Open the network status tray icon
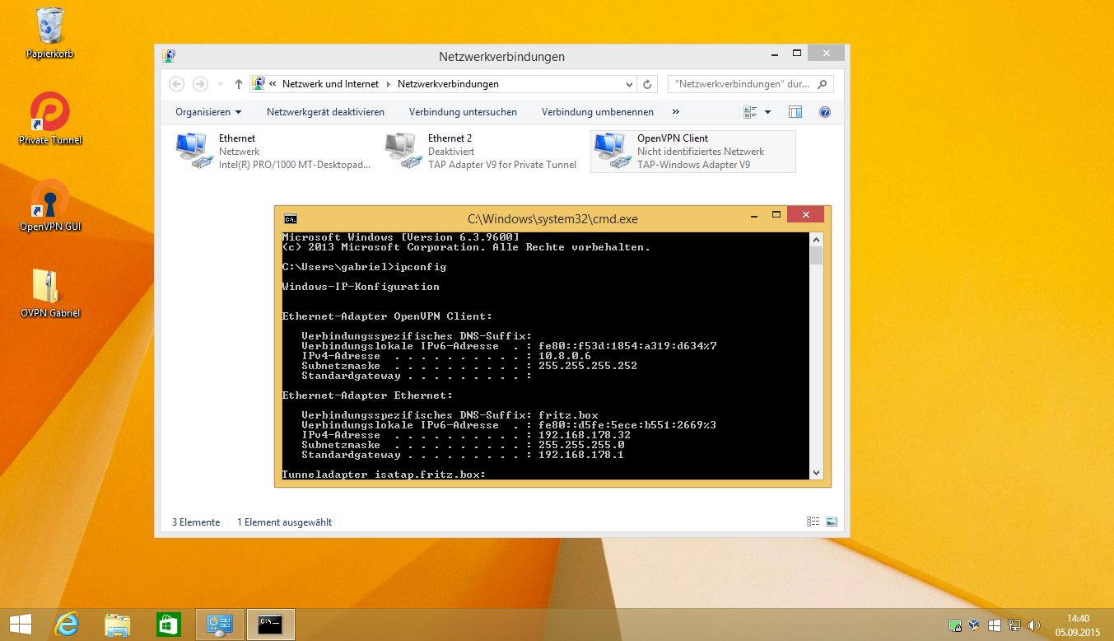The width and height of the screenshot is (1114, 641). [1014, 625]
